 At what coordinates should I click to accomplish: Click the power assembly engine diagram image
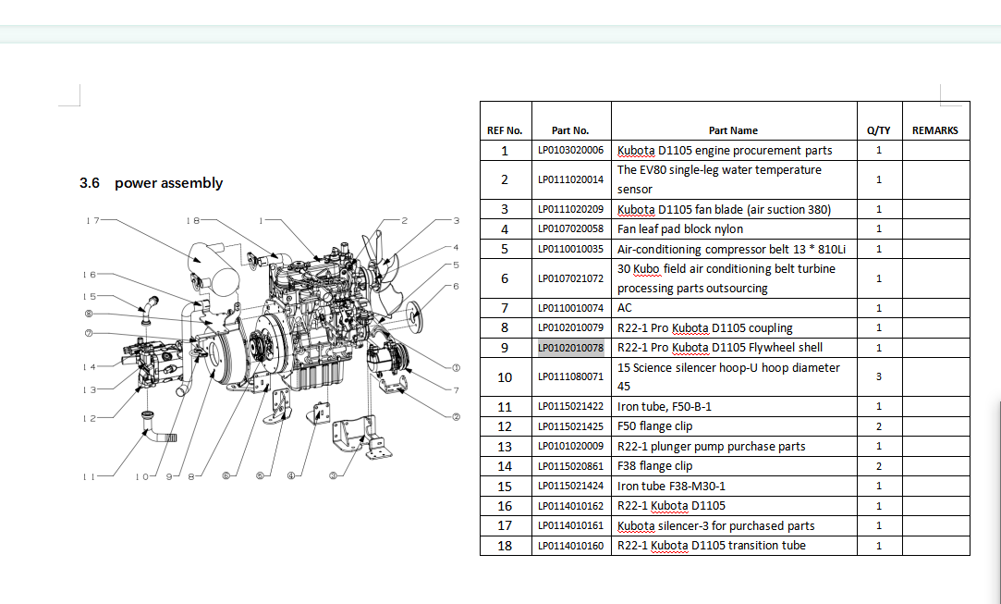click(270, 348)
